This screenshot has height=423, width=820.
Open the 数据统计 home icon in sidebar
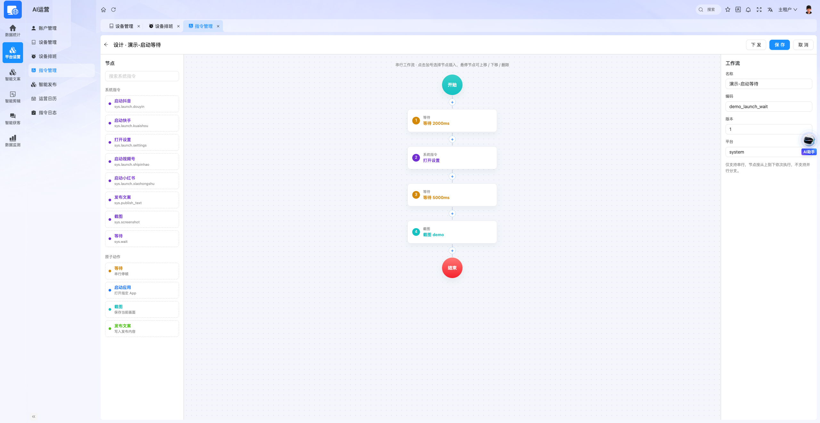click(x=13, y=31)
